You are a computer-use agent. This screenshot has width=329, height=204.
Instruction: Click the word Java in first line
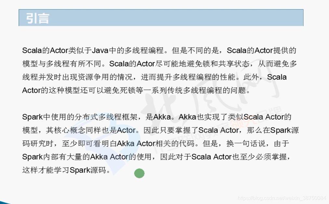click(x=100, y=50)
